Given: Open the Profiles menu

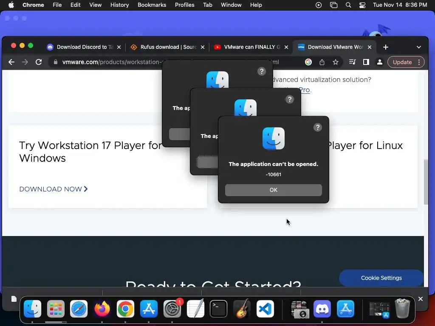Looking at the screenshot, I should click(x=184, y=5).
